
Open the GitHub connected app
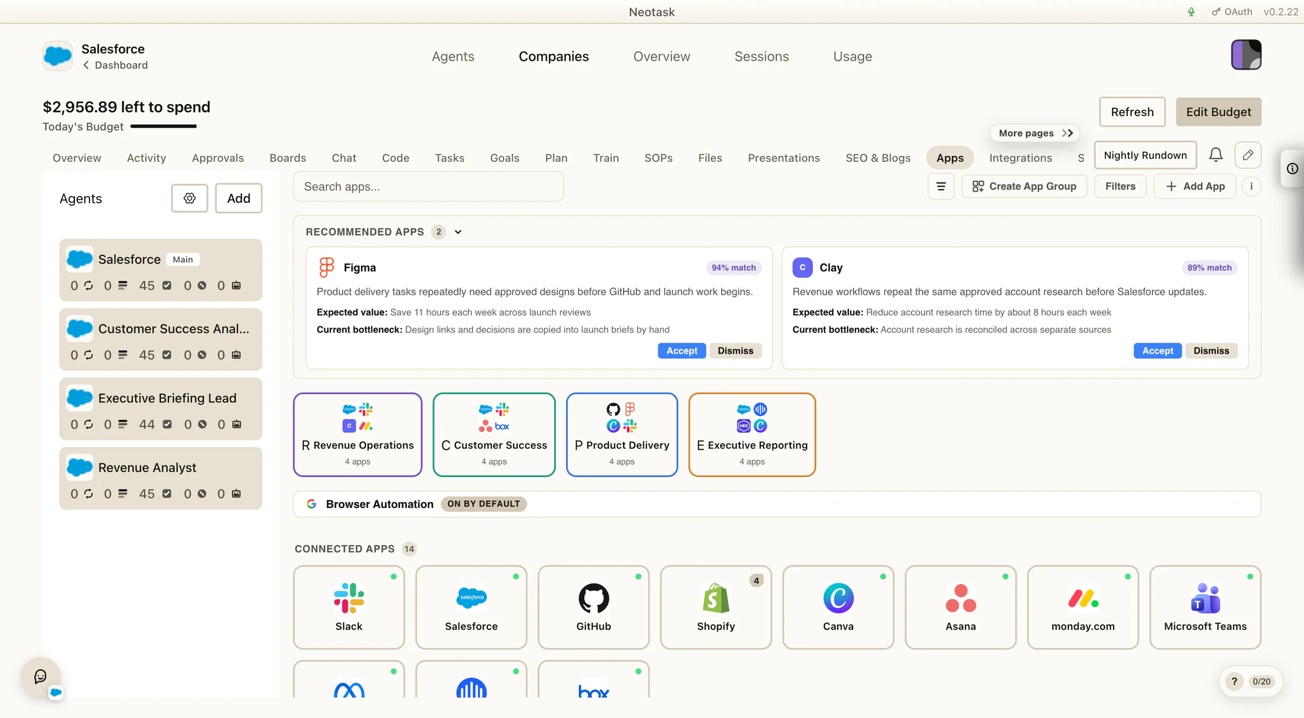pyautogui.click(x=593, y=607)
